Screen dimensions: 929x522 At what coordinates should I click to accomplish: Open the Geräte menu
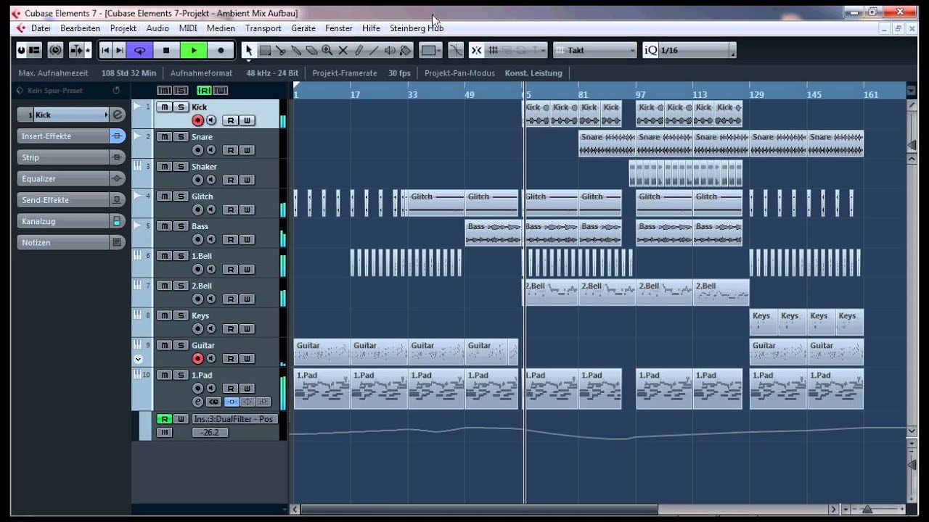tap(303, 28)
